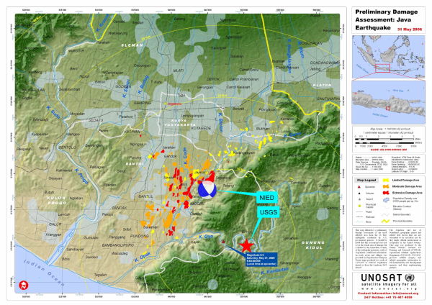Click the PANDAK place label

tap(120, 208)
